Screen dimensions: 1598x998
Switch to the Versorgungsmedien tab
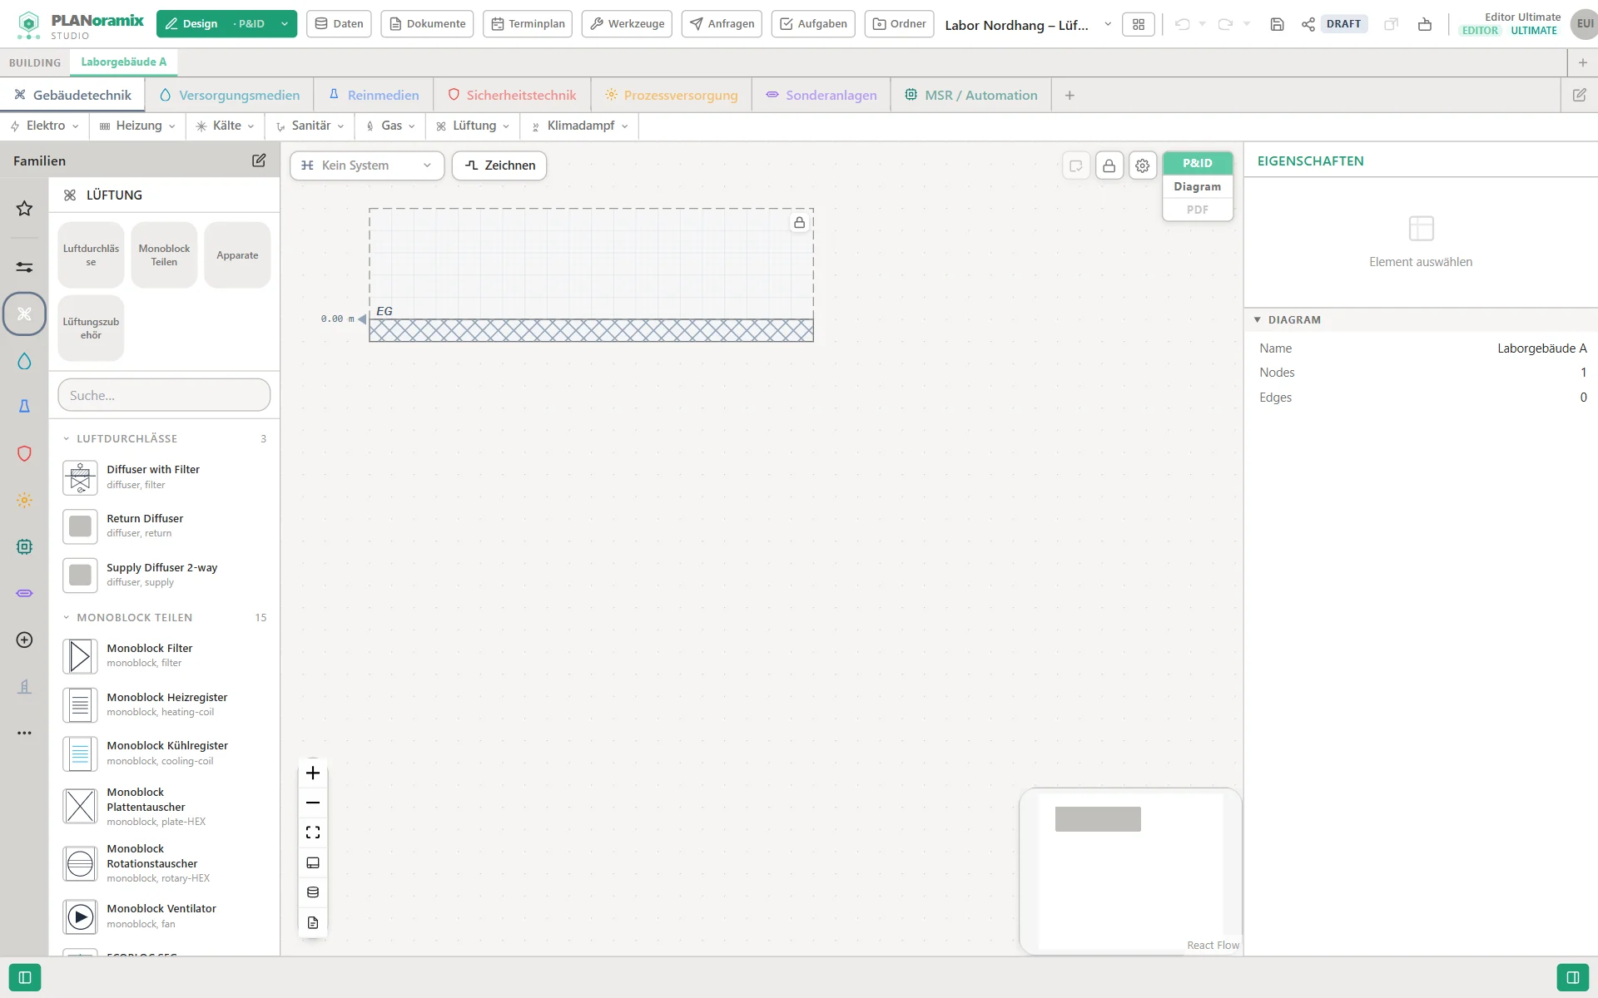[230, 95]
